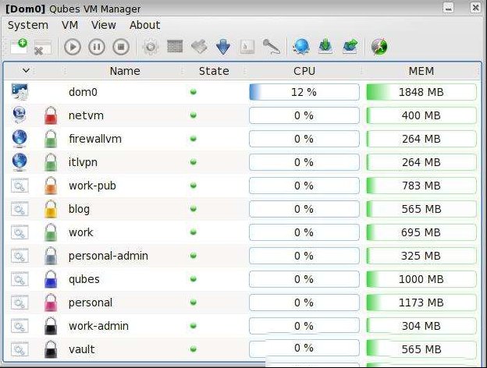Click the qubes 1000 MB memory value
This screenshot has width=487, height=368.
[x=421, y=279]
